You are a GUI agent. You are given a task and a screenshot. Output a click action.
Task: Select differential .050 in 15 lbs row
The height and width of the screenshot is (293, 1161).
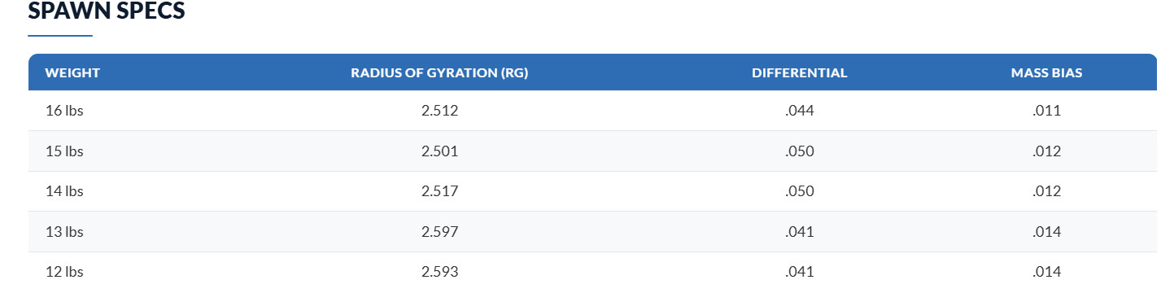pyautogui.click(x=800, y=151)
